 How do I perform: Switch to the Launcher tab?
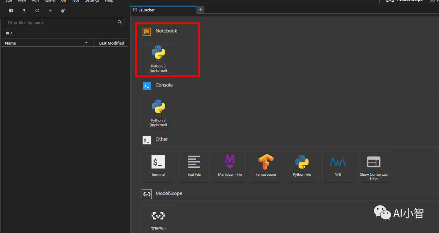[163, 10]
